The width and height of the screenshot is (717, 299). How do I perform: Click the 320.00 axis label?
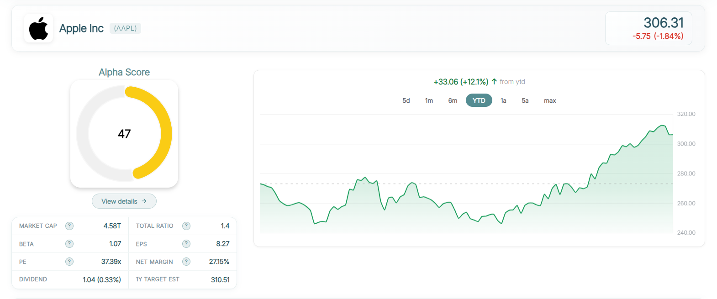[x=686, y=114]
